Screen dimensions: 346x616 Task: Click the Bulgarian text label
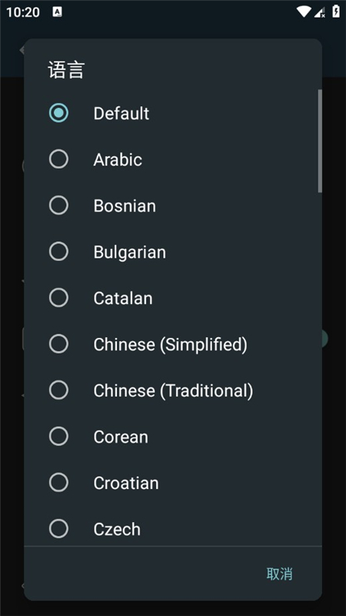[x=129, y=253]
